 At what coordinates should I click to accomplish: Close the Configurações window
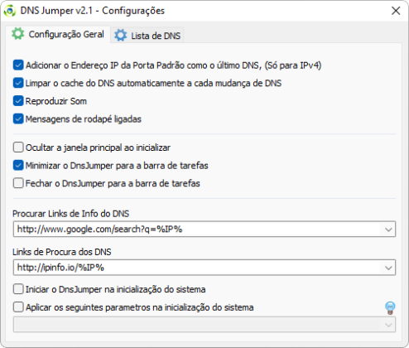pyautogui.click(x=396, y=11)
